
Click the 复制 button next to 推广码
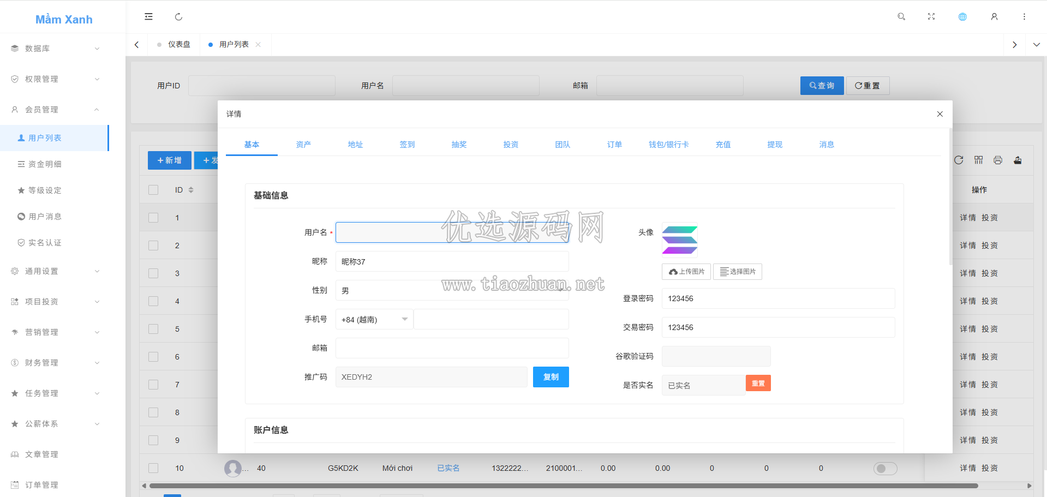pyautogui.click(x=551, y=377)
